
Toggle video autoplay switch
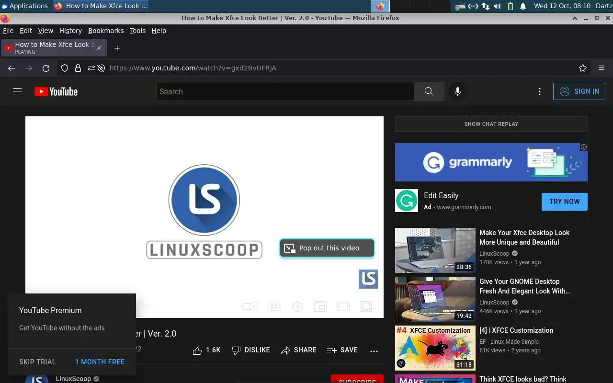(x=250, y=306)
